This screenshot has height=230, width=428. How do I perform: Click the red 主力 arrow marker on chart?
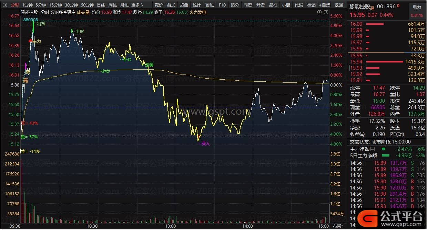pos(31,41)
